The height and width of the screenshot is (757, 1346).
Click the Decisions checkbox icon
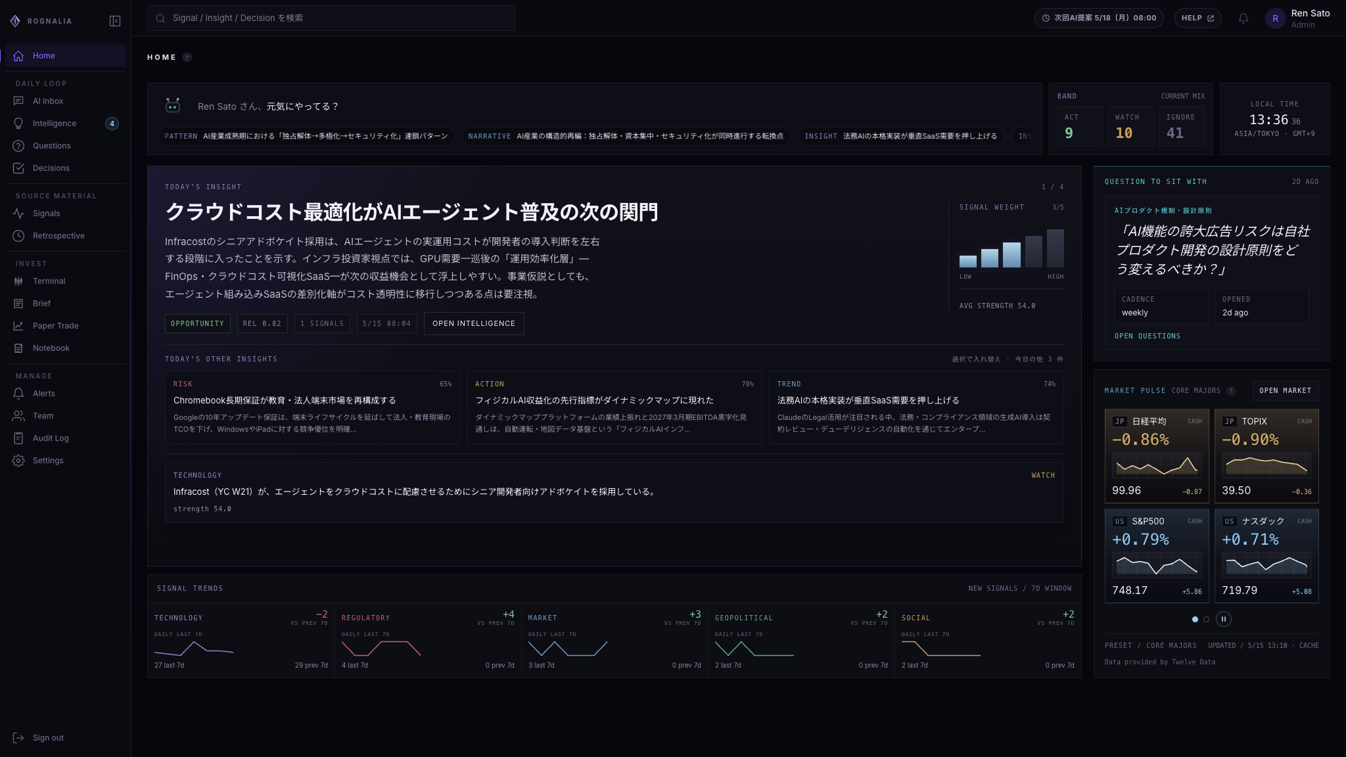pos(18,168)
